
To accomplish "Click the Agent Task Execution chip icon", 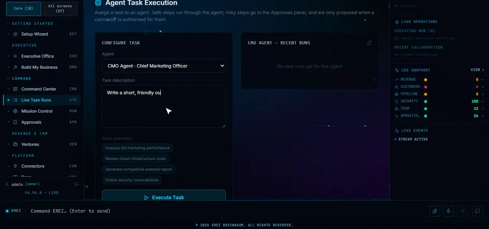I will [98, 3].
